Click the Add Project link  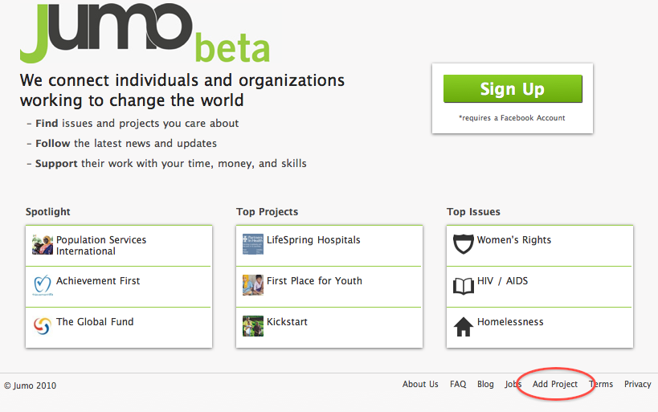(555, 385)
